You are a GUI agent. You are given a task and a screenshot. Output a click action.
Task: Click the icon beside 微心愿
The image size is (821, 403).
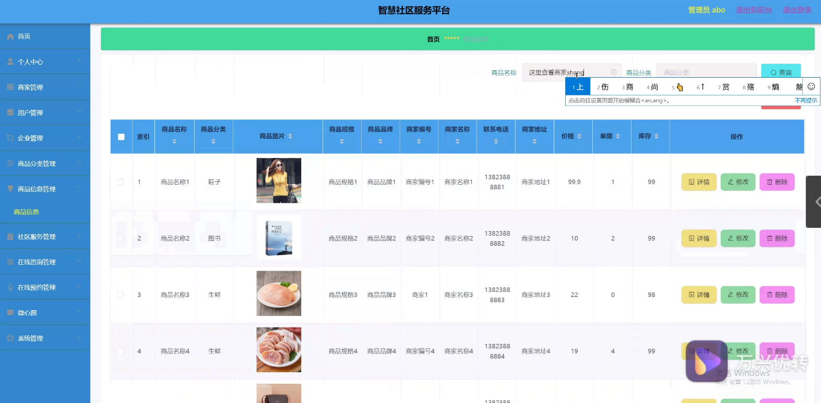(10, 313)
